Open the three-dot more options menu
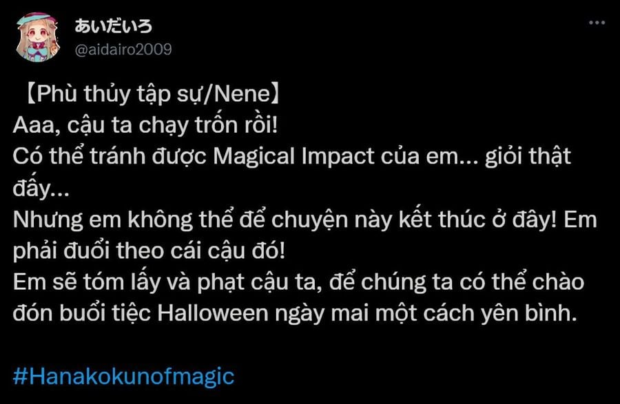 coord(597,23)
